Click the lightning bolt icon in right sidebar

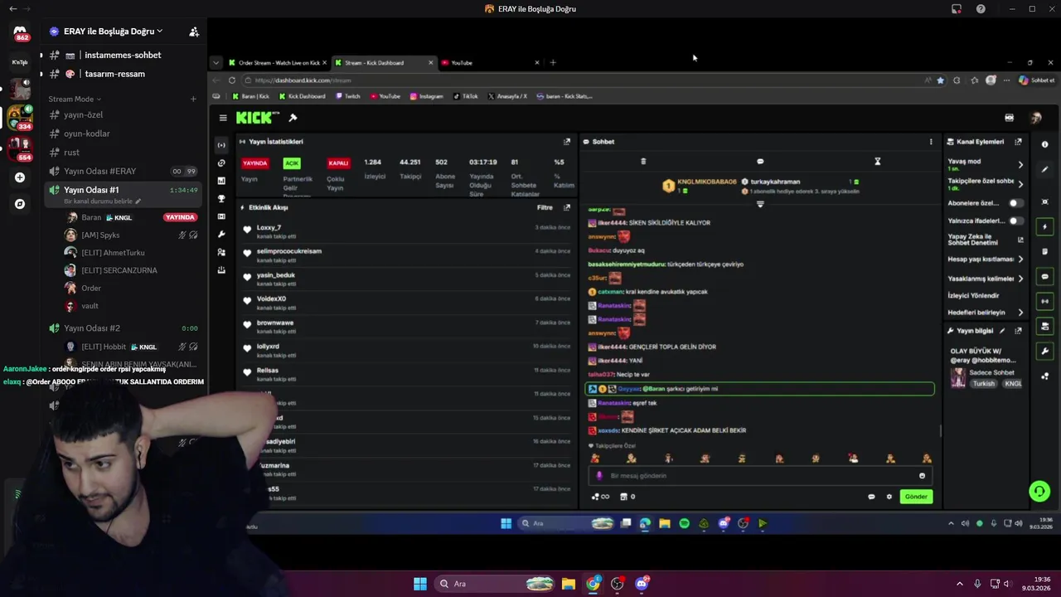point(1044,226)
